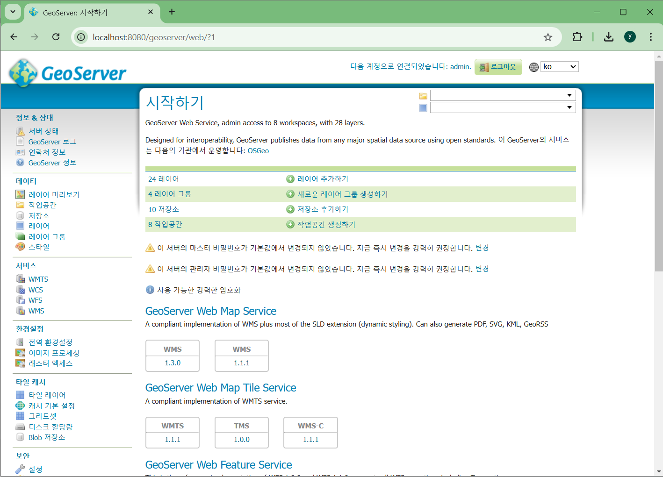The width and height of the screenshot is (663, 477).
Task: Click the 래스터 액세스 icon
Action: 20,363
